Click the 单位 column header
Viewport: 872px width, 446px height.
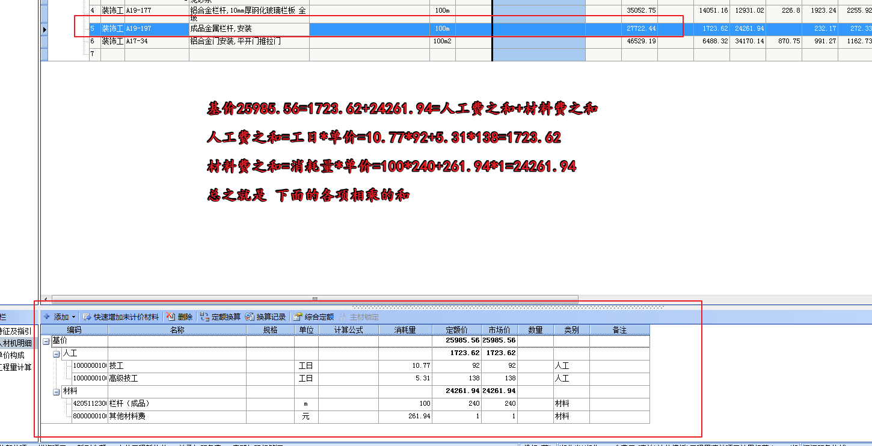pos(307,330)
